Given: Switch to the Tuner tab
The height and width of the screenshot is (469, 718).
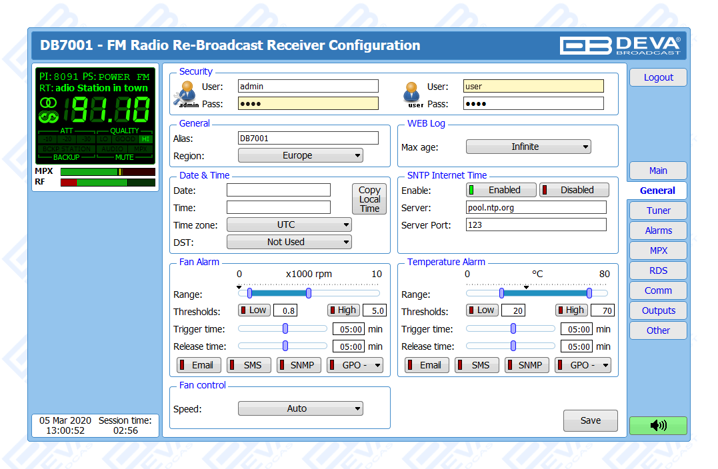Looking at the screenshot, I should (658, 211).
